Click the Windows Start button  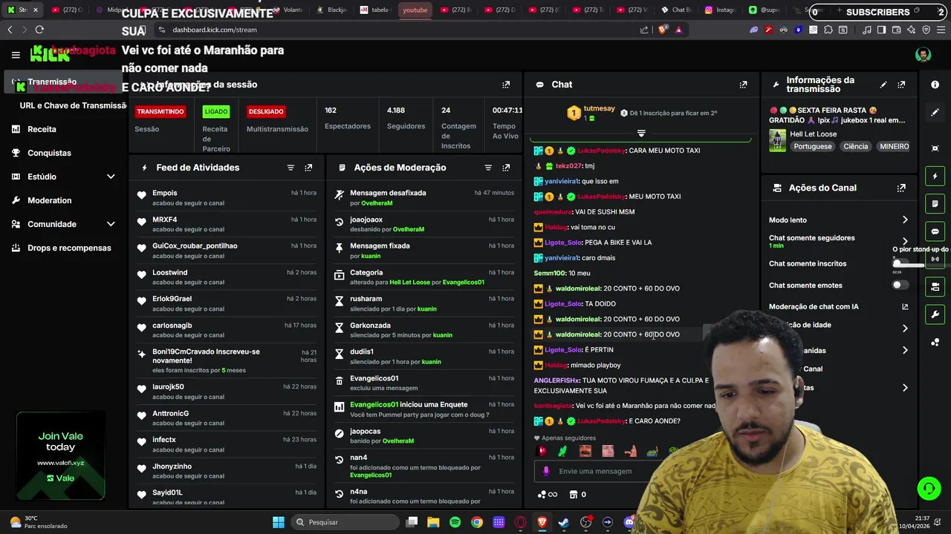point(279,522)
